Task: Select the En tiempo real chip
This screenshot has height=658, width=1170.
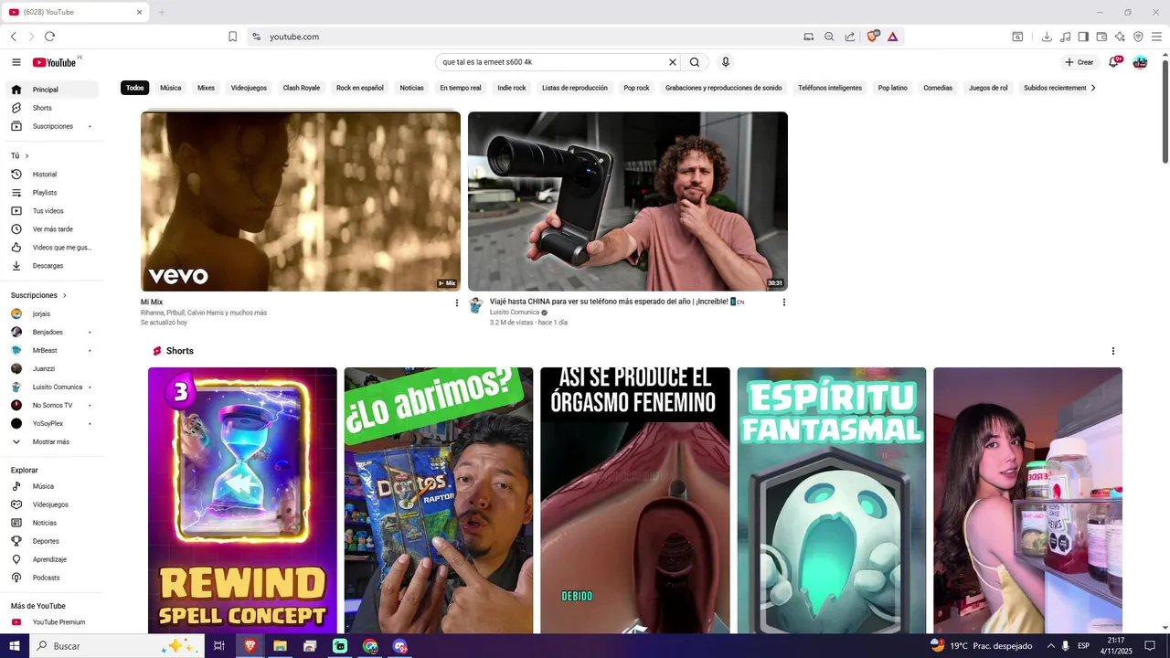Action: tap(461, 88)
